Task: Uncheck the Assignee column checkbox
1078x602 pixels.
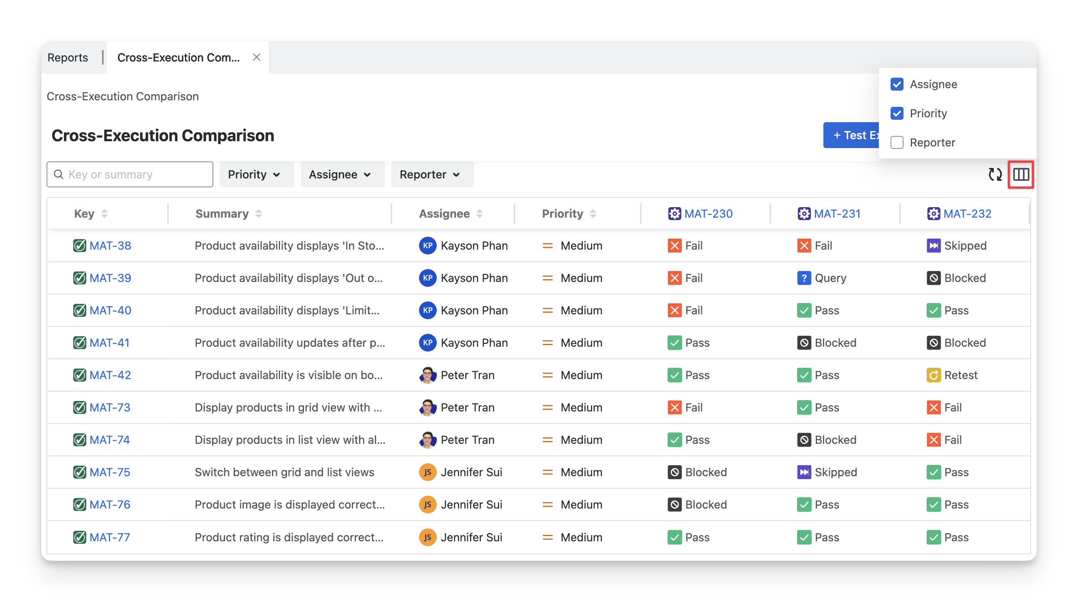Action: pyautogui.click(x=897, y=84)
